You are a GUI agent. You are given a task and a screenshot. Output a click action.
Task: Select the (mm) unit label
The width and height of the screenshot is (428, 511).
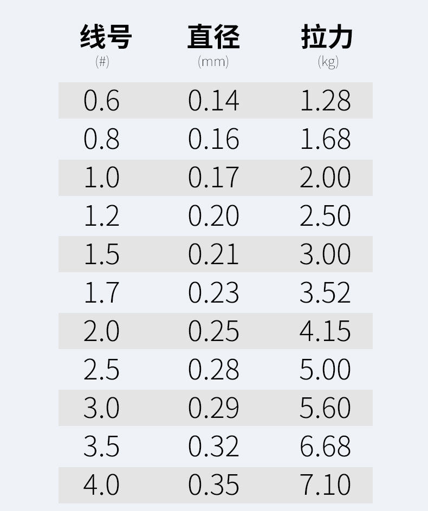[x=213, y=62]
